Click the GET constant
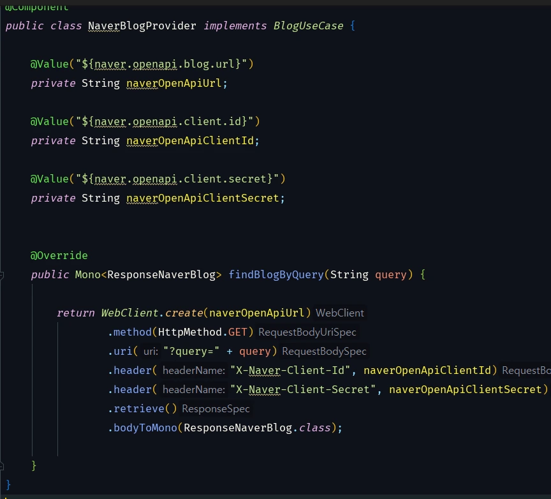 coord(237,332)
